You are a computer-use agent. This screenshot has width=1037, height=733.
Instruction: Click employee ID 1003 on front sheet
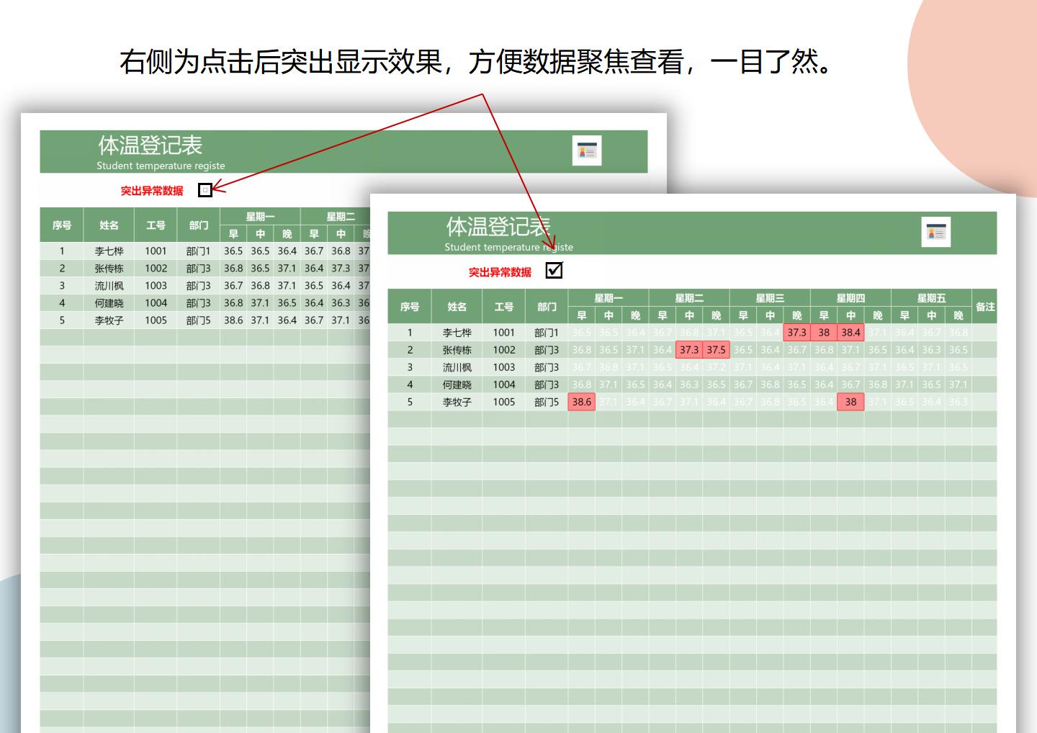pyautogui.click(x=503, y=367)
